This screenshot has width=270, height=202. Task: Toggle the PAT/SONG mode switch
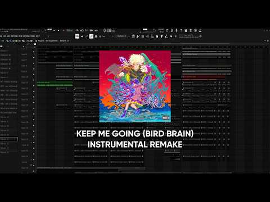pyautogui.click(x=49, y=30)
